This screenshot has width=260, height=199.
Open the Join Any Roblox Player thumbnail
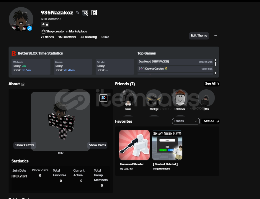pyautogui.click(x=167, y=145)
